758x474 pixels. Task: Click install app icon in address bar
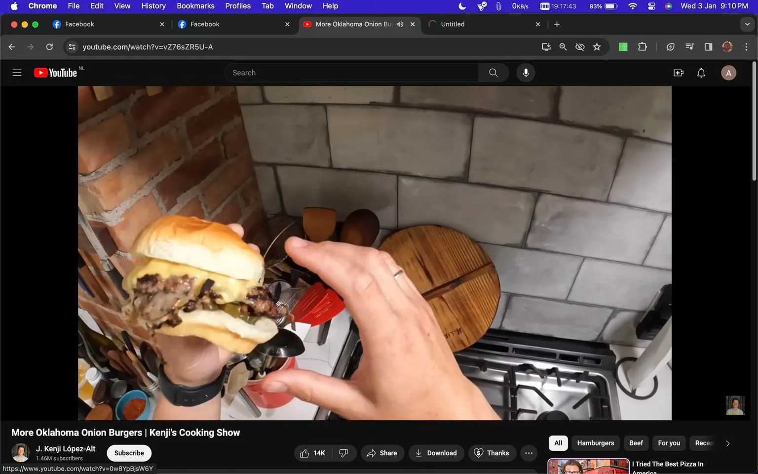[546, 47]
